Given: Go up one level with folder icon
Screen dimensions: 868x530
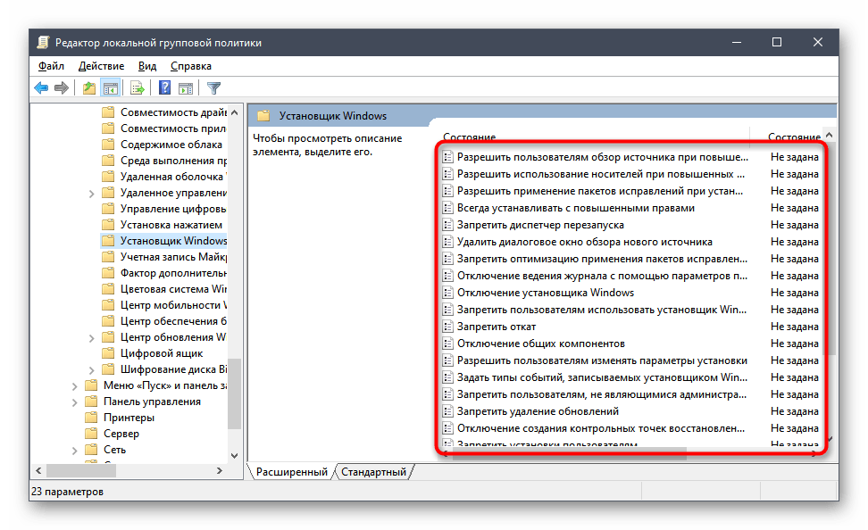Looking at the screenshot, I should [88, 87].
